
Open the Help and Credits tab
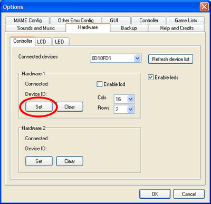pos(177,28)
